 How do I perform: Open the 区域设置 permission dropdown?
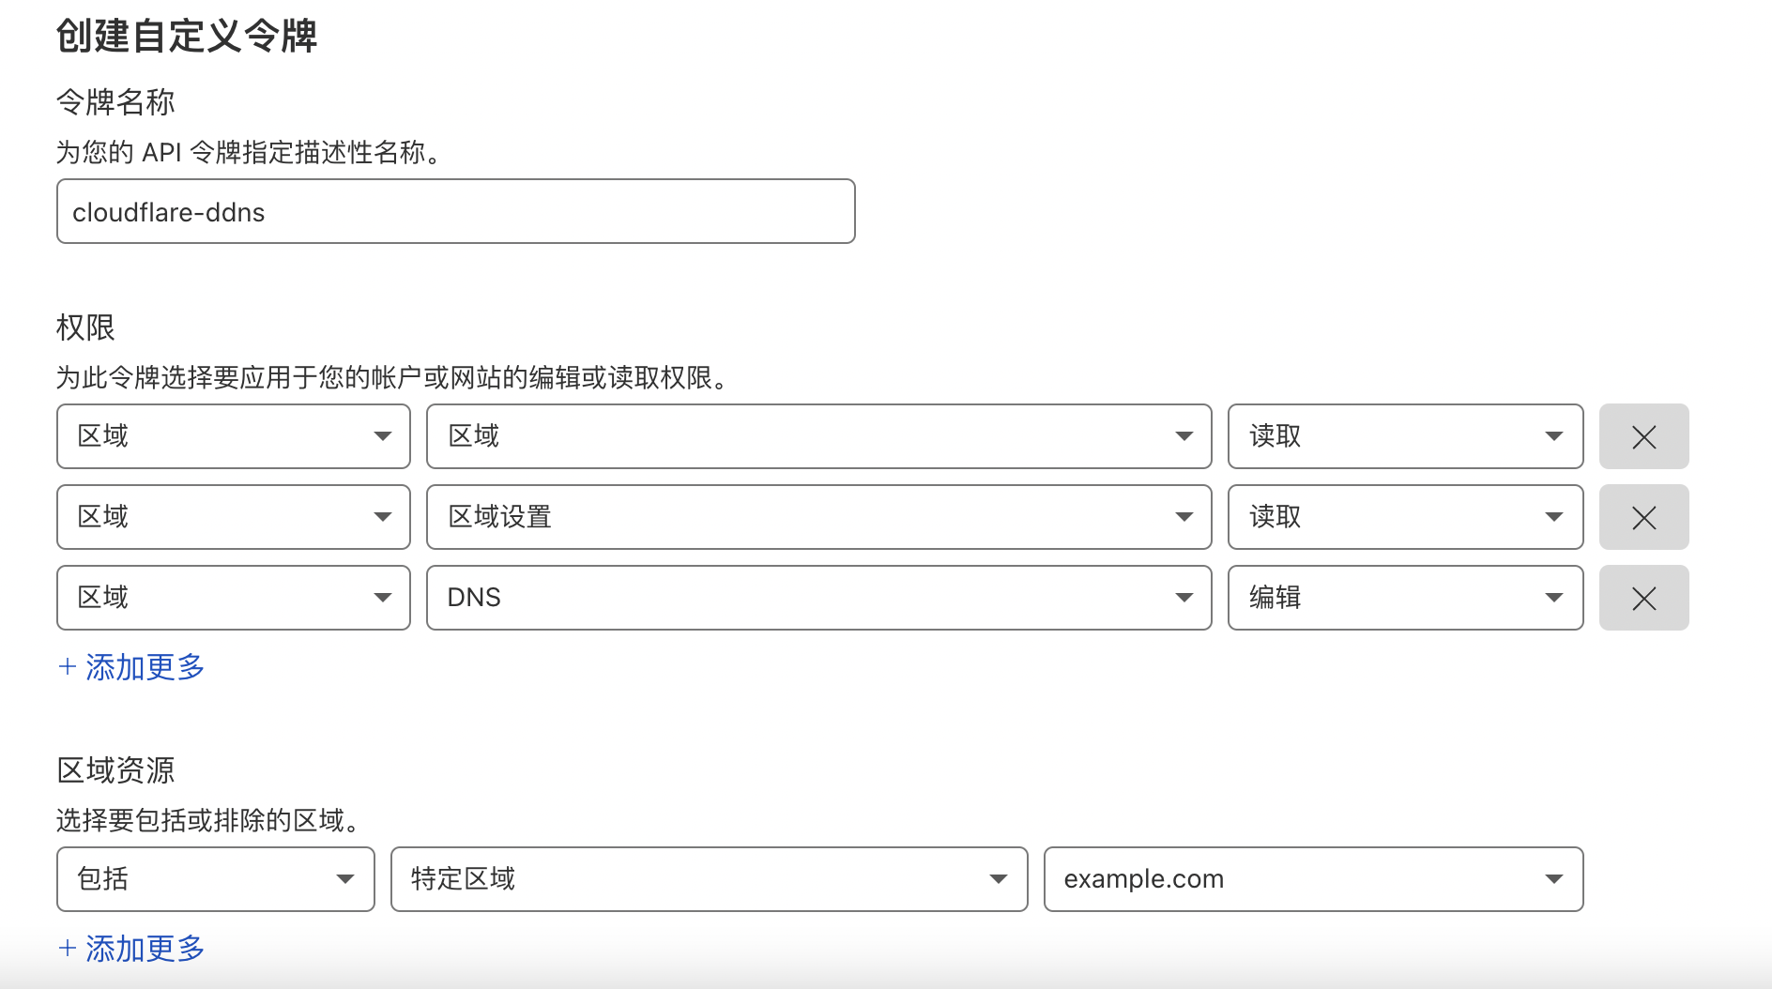[819, 517]
